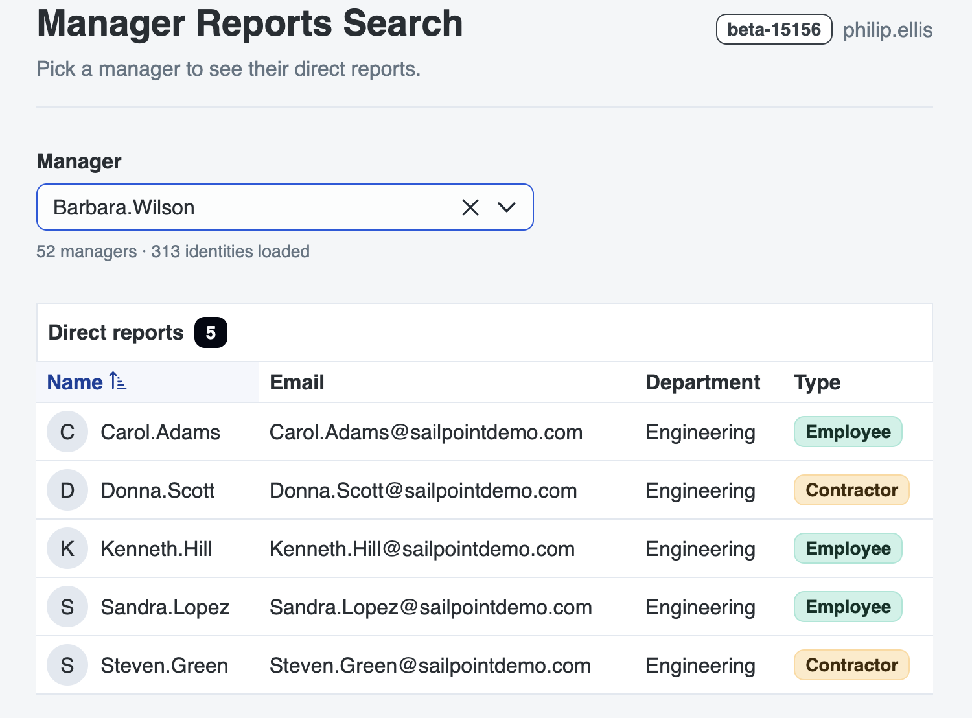Click the K avatar for Kenneth.Hill
The height and width of the screenshot is (718, 972).
pyautogui.click(x=67, y=549)
